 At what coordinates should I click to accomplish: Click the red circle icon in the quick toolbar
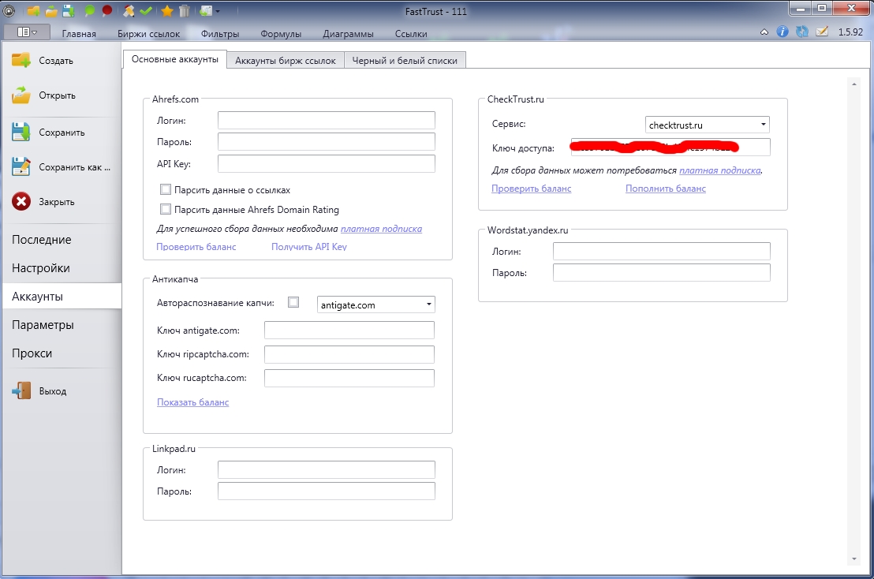pos(107,10)
